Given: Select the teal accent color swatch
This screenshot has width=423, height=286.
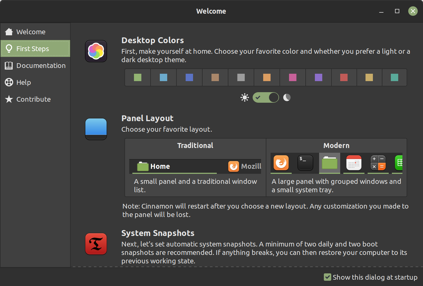Looking at the screenshot, I should click(x=395, y=77).
